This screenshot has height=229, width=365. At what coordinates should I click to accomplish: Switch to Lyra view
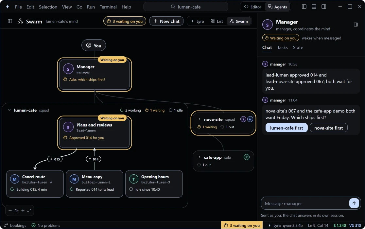(x=198, y=21)
